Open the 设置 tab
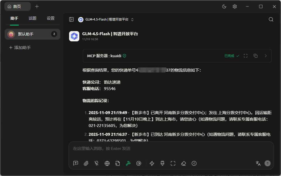This screenshot has height=176, width=281. point(50,18)
